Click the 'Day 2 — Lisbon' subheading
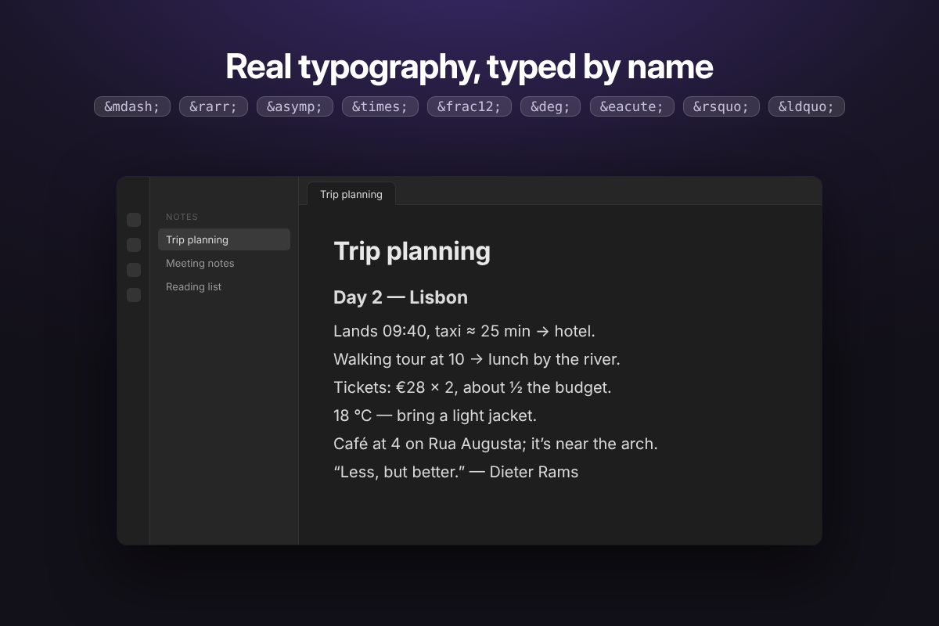This screenshot has height=626, width=939. pos(401,297)
